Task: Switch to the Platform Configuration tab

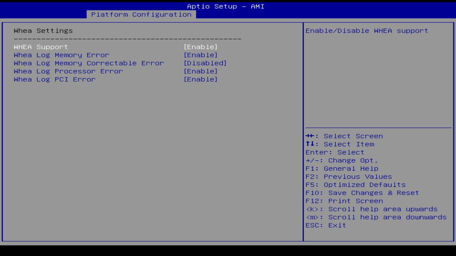Action: coord(141,15)
